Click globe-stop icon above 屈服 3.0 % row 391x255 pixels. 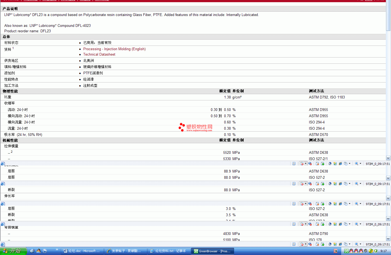(x=310, y=204)
